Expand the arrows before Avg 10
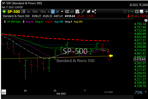 pyautogui.click(x=23, y=22)
